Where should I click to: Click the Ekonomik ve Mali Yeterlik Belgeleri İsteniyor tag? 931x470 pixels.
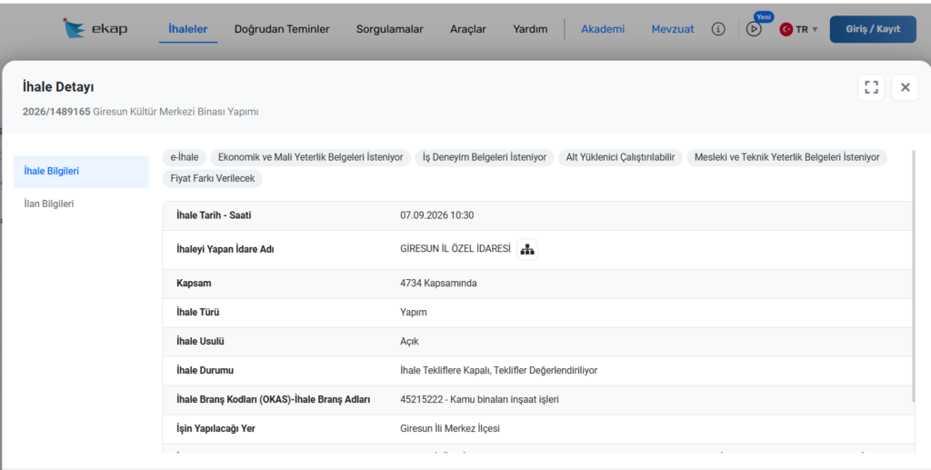(311, 157)
